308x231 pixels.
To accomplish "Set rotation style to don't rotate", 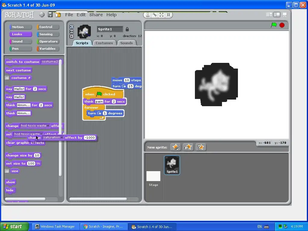I will (72, 36).
